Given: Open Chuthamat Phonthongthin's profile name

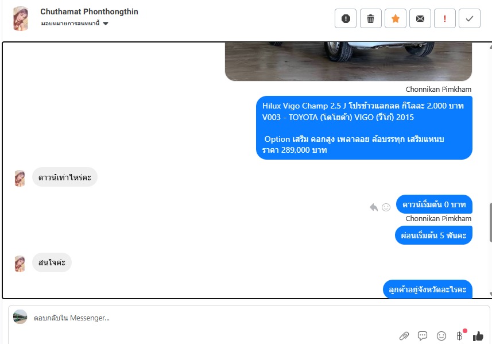Looking at the screenshot, I should coord(89,11).
